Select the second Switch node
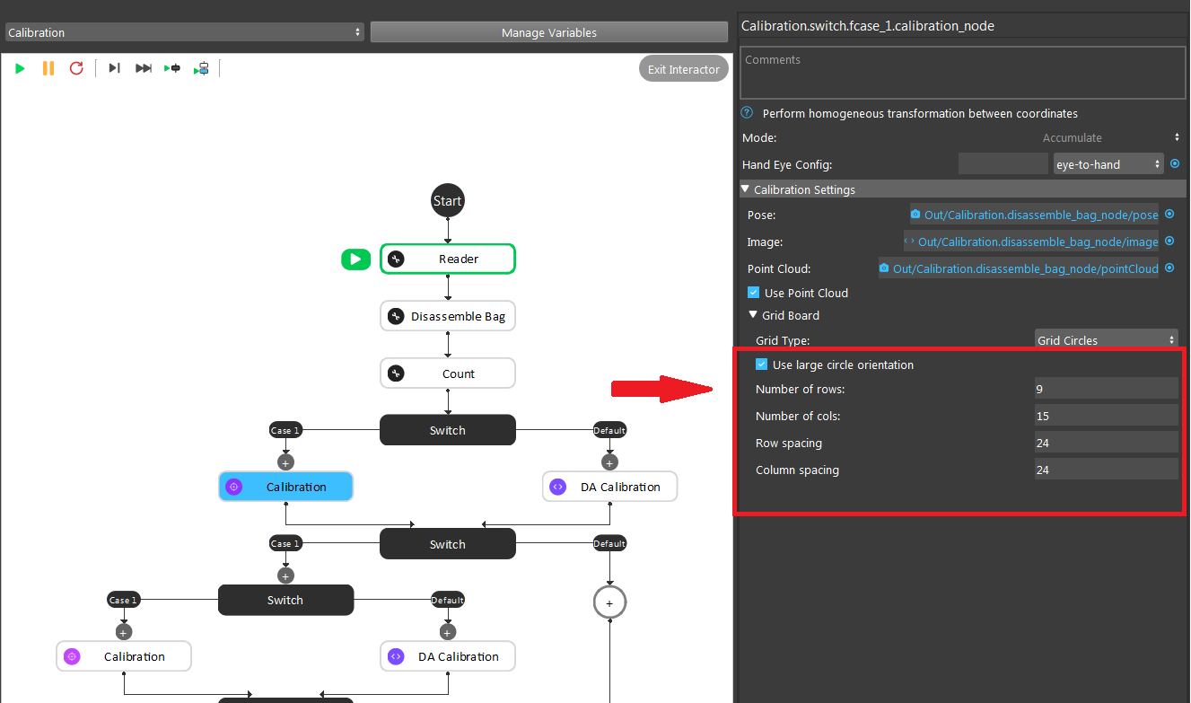This screenshot has width=1191, height=703. point(448,544)
